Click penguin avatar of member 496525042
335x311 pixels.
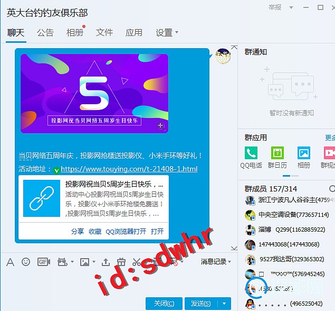(250, 304)
